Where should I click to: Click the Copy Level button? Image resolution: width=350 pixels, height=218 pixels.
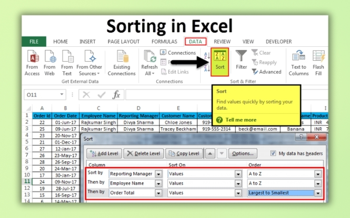(x=184, y=153)
